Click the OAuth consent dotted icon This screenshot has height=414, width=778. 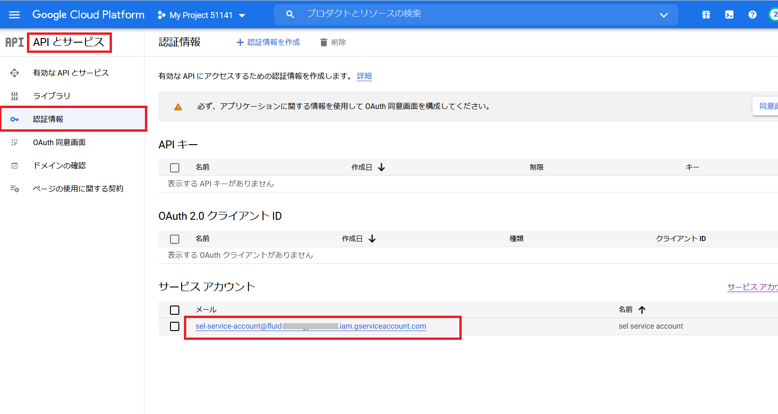click(14, 142)
